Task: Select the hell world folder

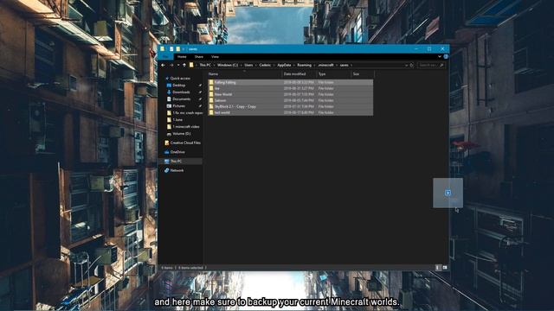Action: (291, 112)
